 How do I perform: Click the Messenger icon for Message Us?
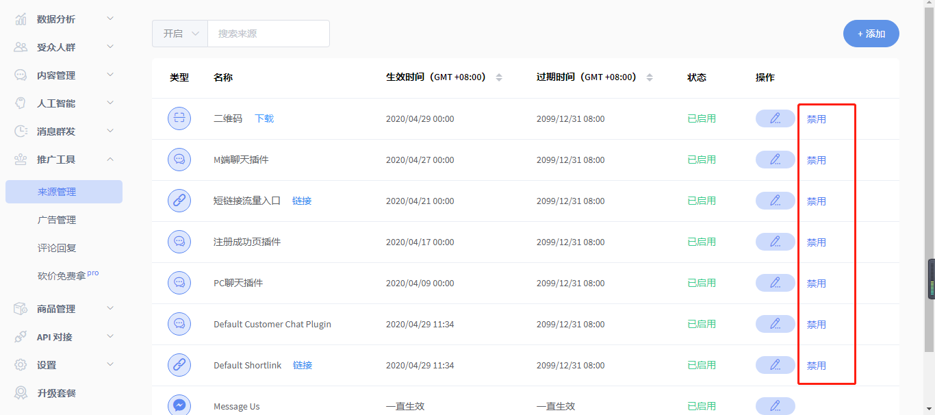tap(179, 406)
